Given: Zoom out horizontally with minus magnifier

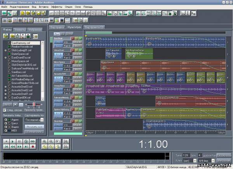Looking at the screenshot, I should pos(51,141).
